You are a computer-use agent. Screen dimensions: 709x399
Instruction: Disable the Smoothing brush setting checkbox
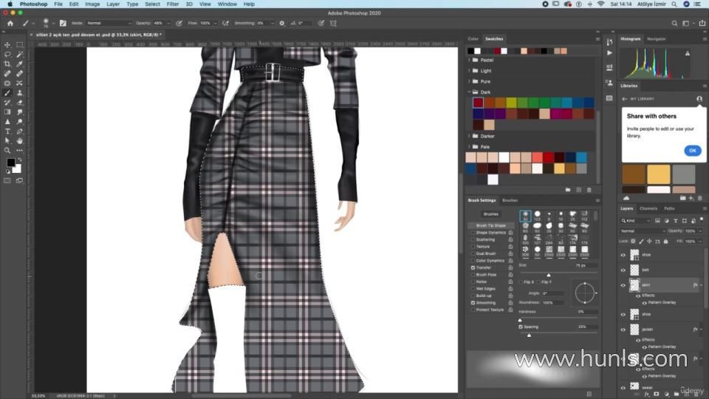pyautogui.click(x=473, y=303)
